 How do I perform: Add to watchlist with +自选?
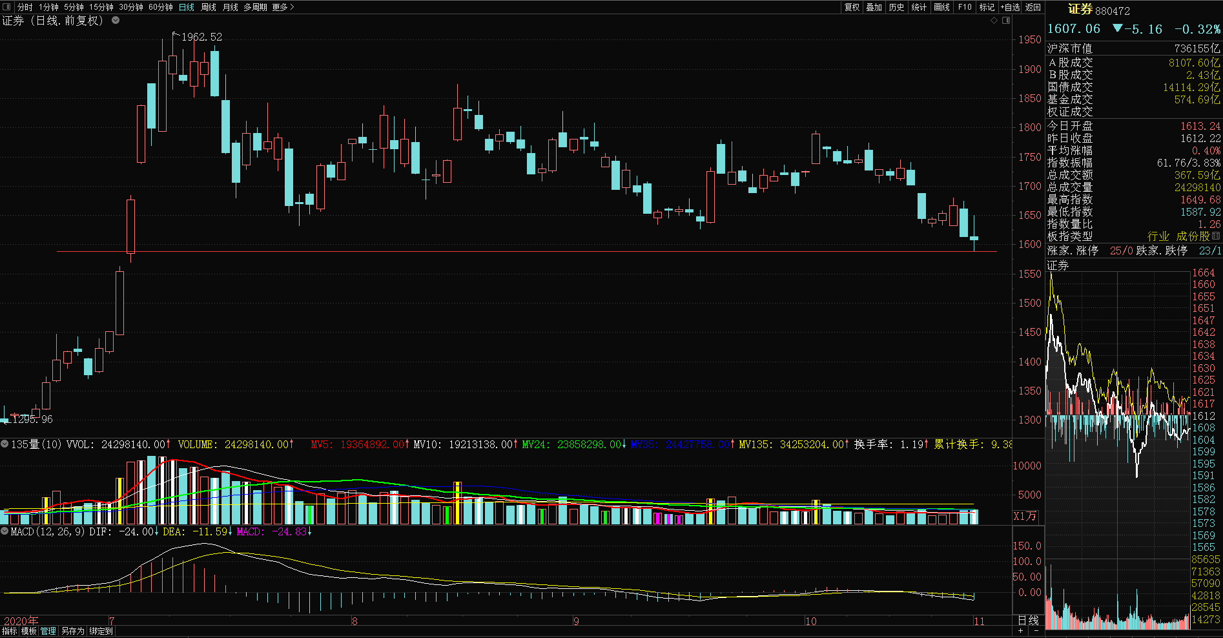[1011, 7]
